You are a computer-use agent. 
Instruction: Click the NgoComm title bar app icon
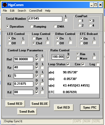click(5, 5)
